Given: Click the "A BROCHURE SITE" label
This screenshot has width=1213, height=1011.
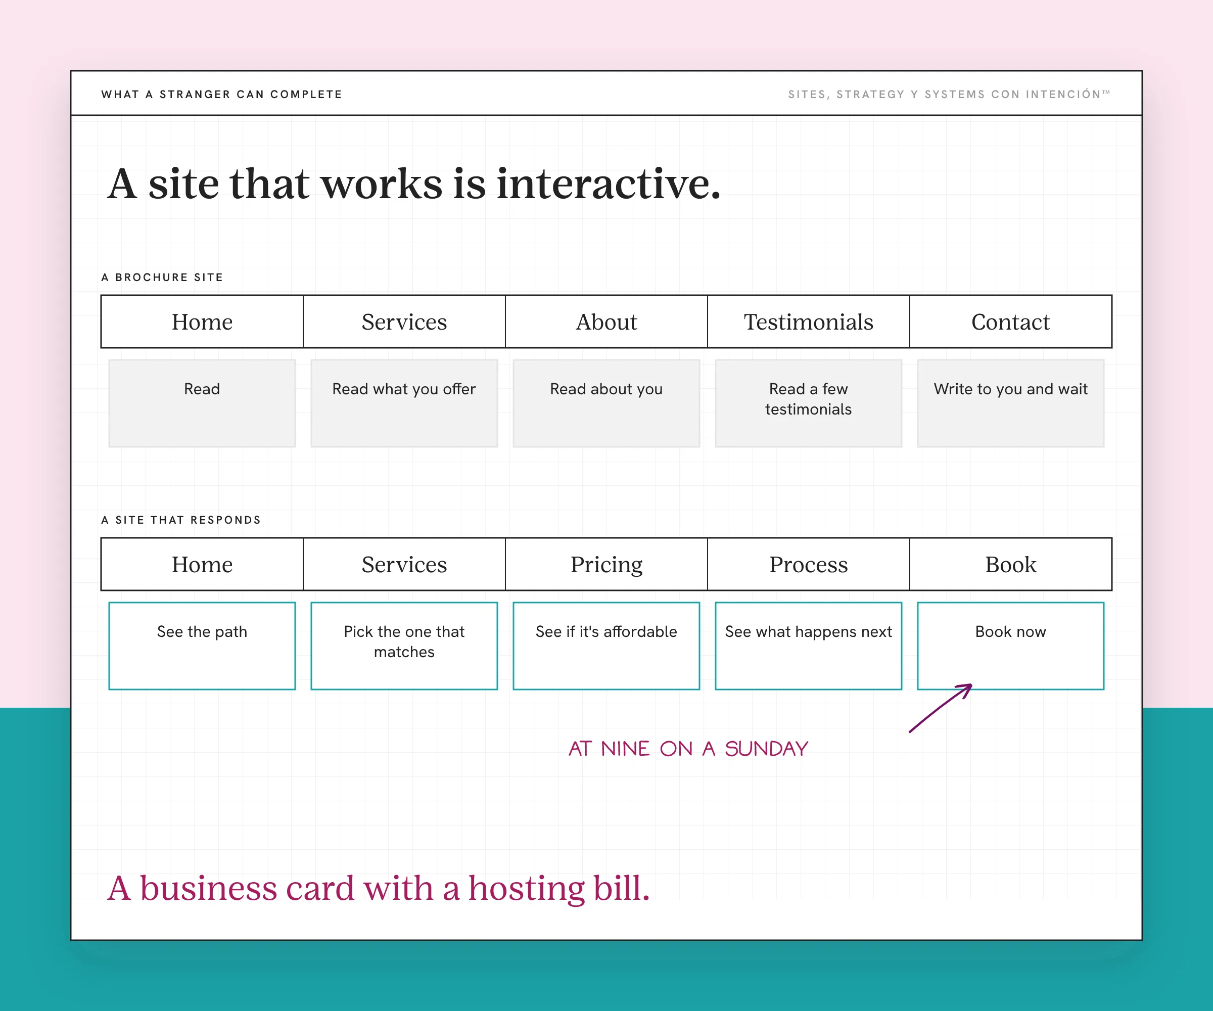Looking at the screenshot, I should point(162,278).
